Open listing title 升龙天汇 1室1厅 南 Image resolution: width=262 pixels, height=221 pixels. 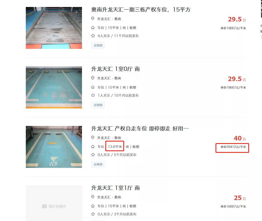[x=115, y=188]
